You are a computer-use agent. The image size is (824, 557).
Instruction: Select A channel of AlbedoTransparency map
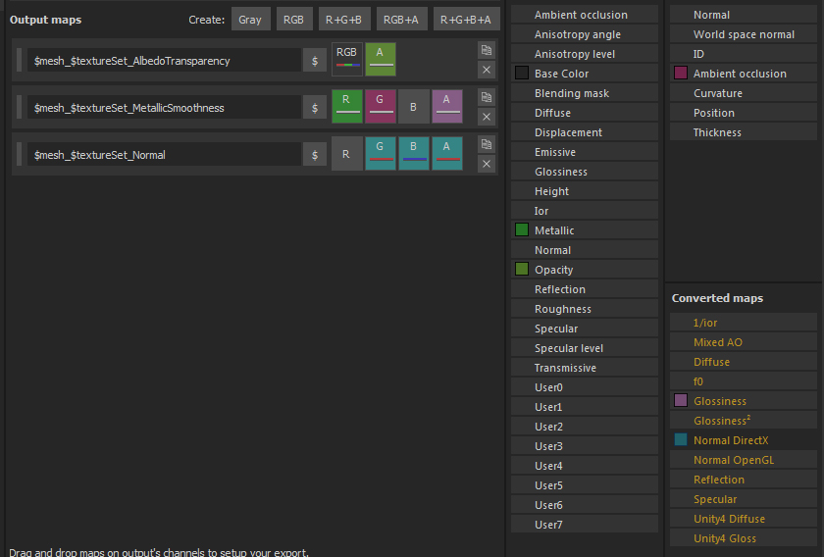coord(380,59)
